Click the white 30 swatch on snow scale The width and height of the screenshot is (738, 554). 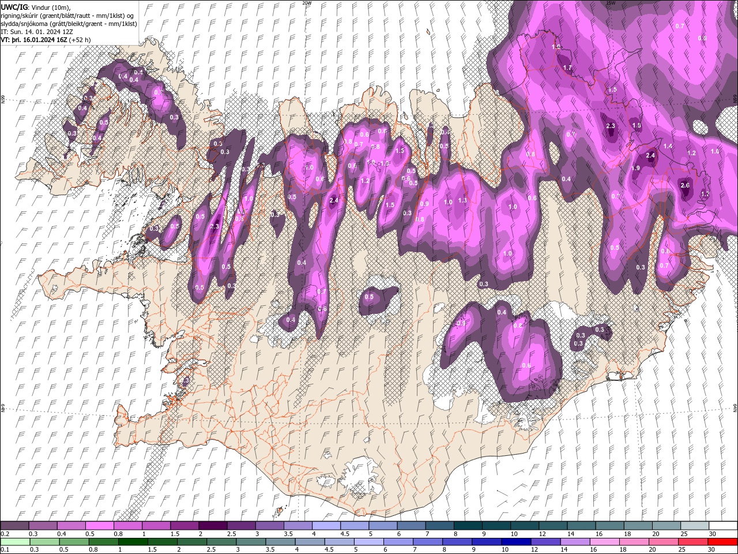pos(723,526)
